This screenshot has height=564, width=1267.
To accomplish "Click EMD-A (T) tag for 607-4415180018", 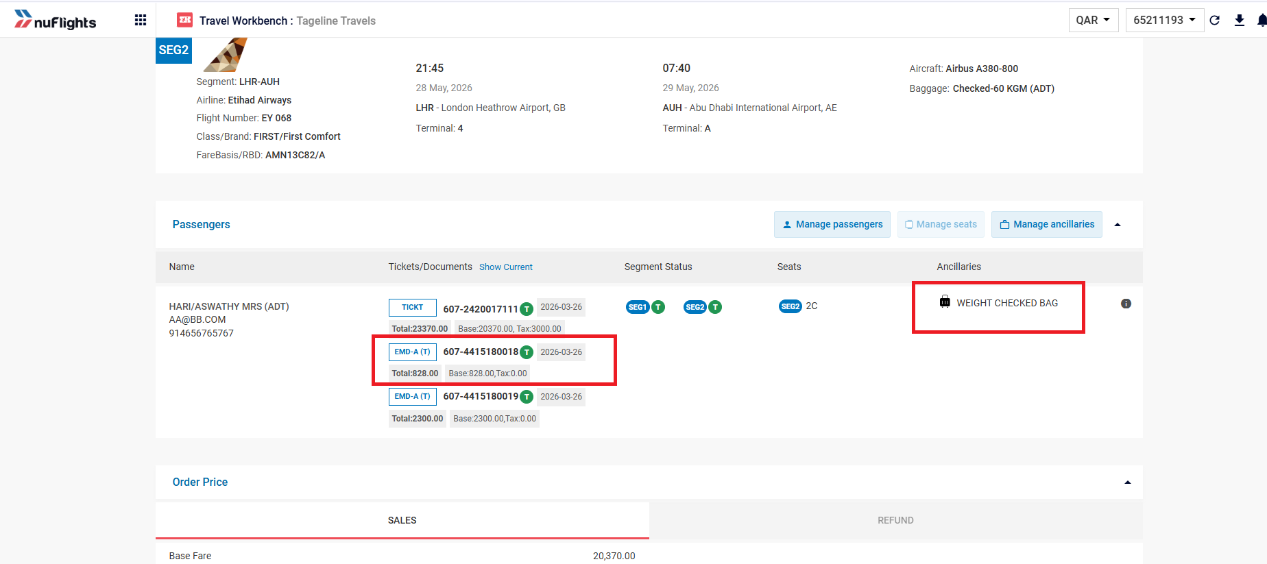I will pos(412,352).
